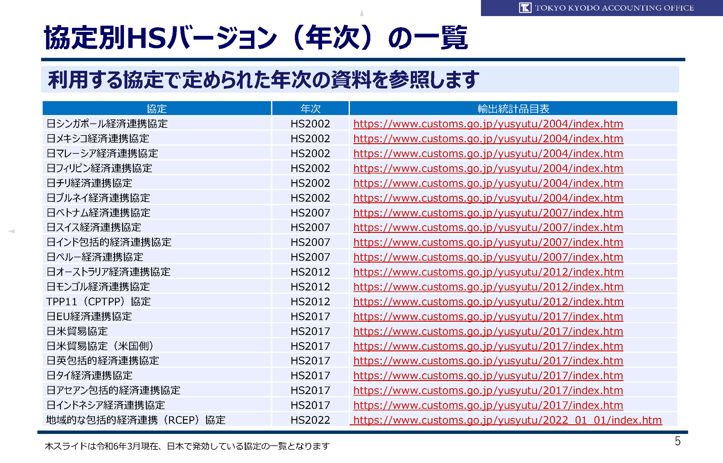Click the 協定 column header
The image size is (723, 463).
(157, 109)
